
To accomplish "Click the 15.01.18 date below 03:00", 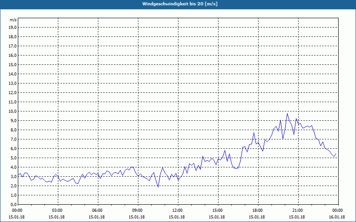I will (57, 217).
